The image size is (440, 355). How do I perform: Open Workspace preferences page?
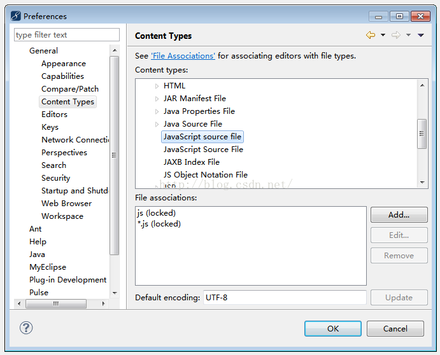click(62, 216)
